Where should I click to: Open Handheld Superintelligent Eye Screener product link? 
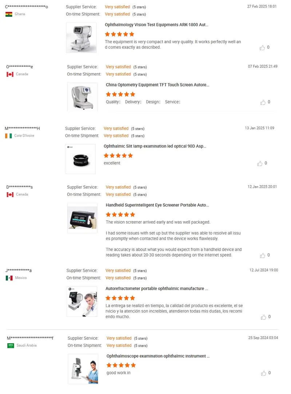(x=157, y=205)
